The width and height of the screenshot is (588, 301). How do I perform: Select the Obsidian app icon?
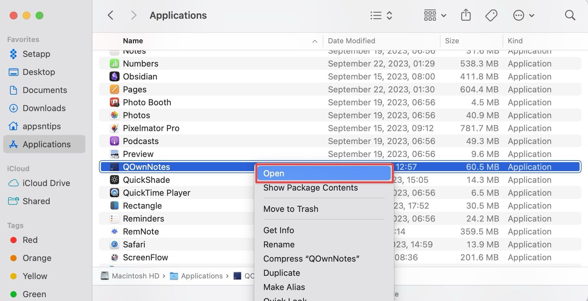[x=114, y=77]
